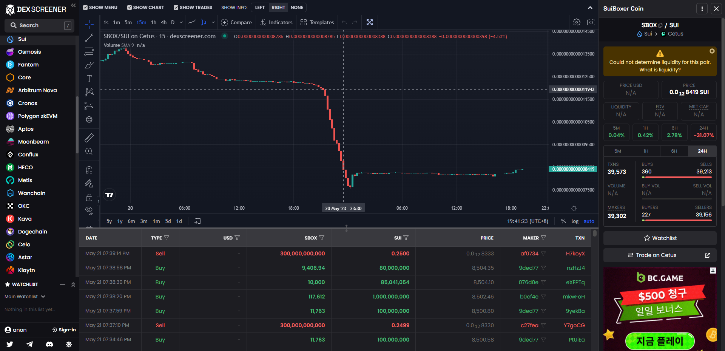
Task: Take a chart snapshot with camera icon
Action: 591,22
